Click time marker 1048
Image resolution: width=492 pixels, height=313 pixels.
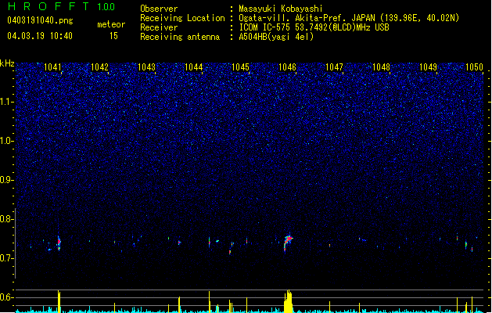381,67
